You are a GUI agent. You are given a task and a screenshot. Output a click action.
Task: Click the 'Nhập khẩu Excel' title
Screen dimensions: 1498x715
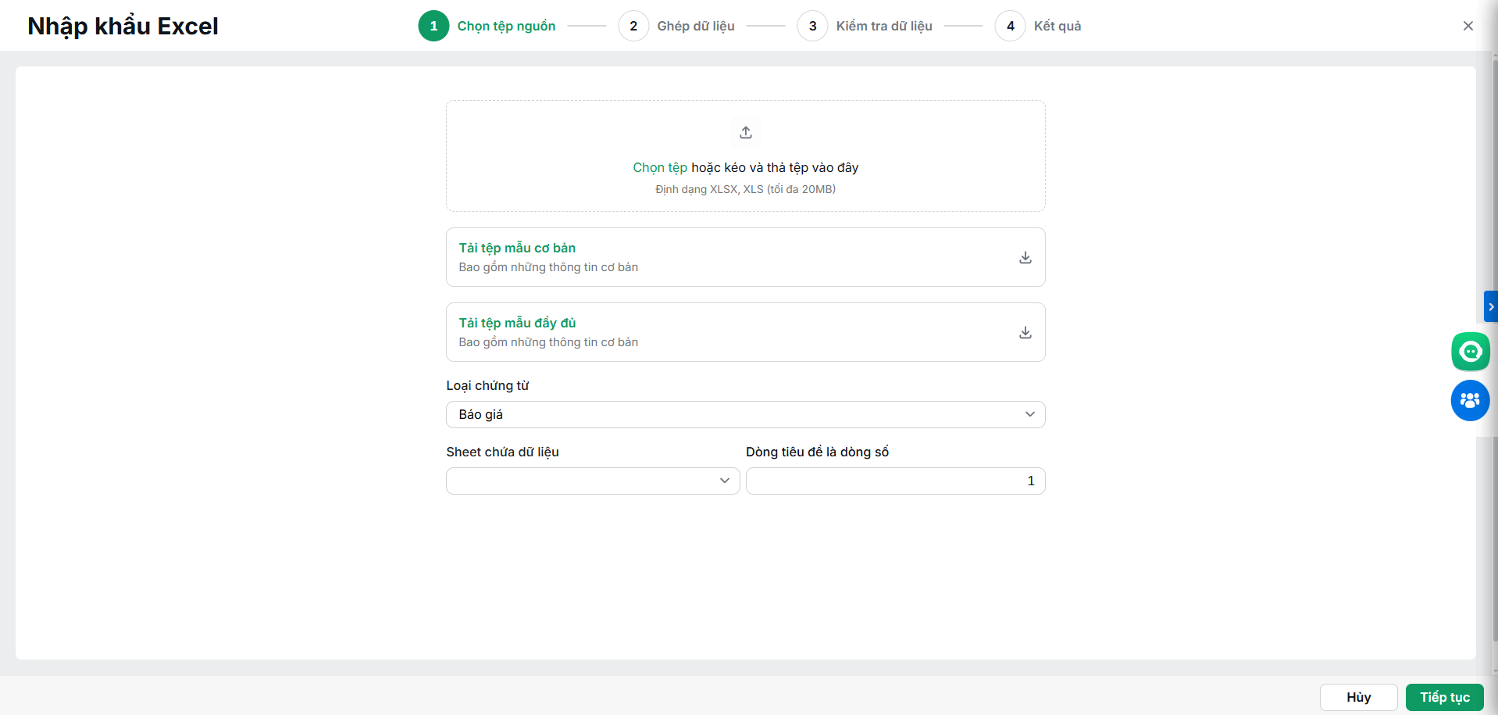[x=123, y=27]
